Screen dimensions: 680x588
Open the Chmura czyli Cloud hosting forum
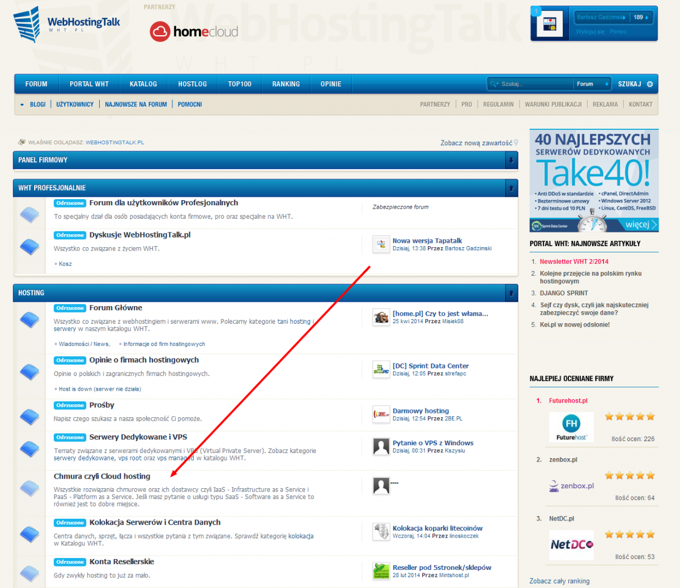[102, 476]
